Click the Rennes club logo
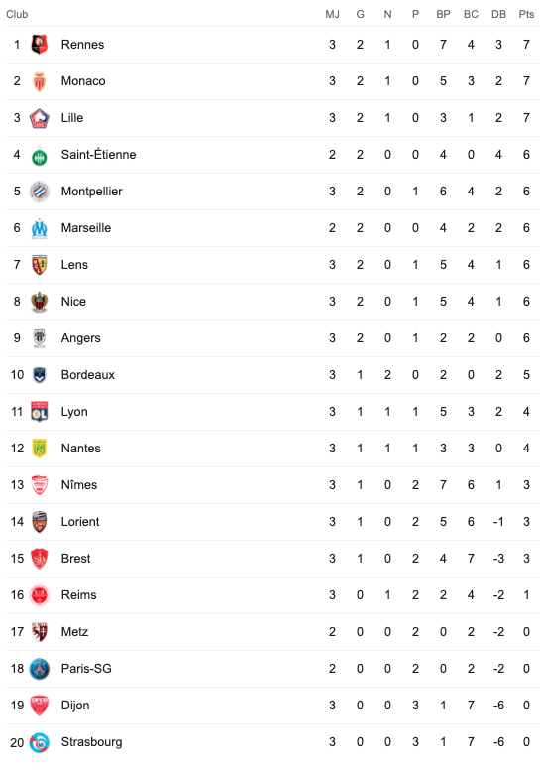Image resolution: width=540 pixels, height=771 pixels. click(x=40, y=45)
